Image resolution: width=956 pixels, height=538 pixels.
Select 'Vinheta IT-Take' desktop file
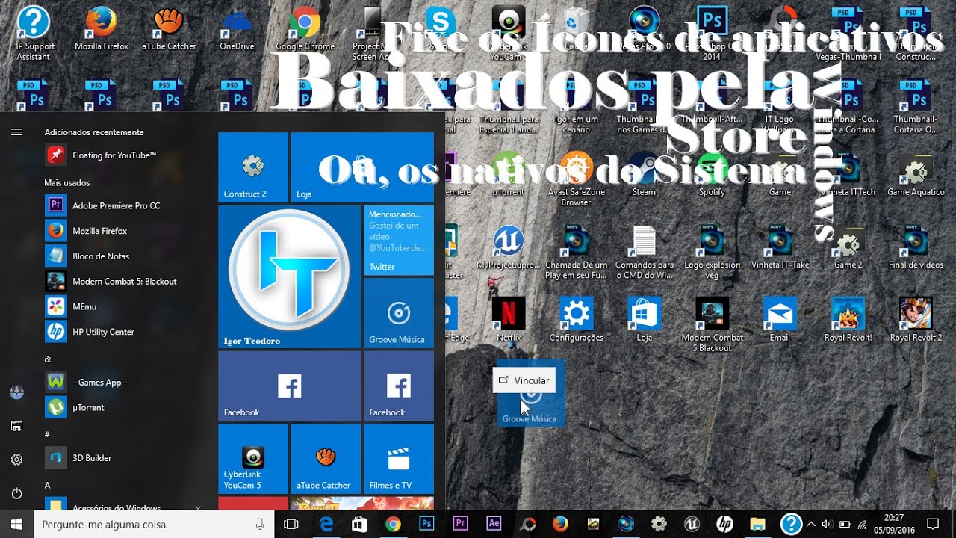780,247
